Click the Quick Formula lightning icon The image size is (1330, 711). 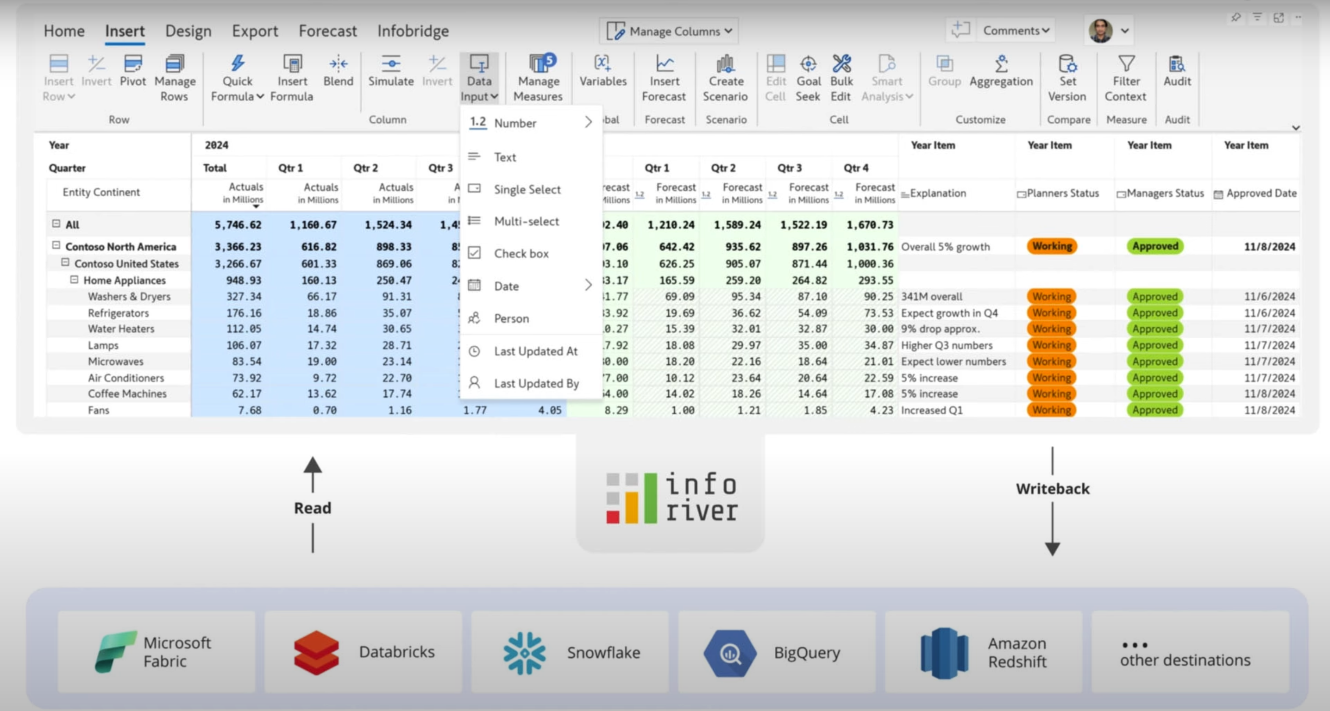point(238,64)
